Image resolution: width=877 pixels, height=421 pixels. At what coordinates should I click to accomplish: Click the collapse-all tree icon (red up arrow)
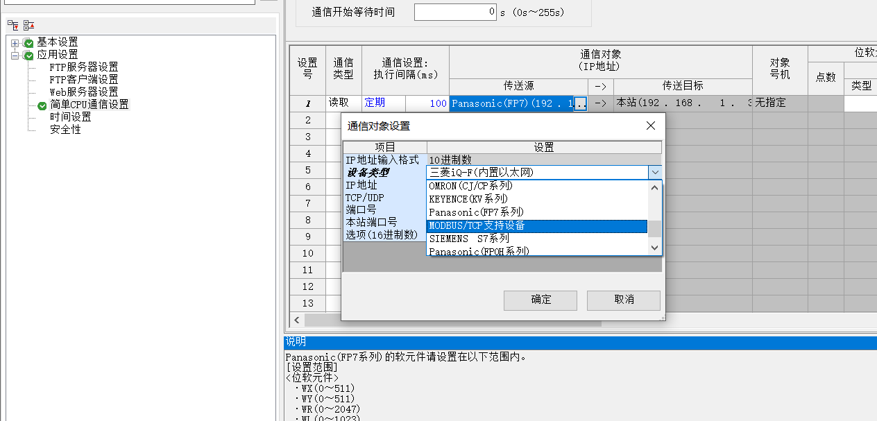point(28,25)
